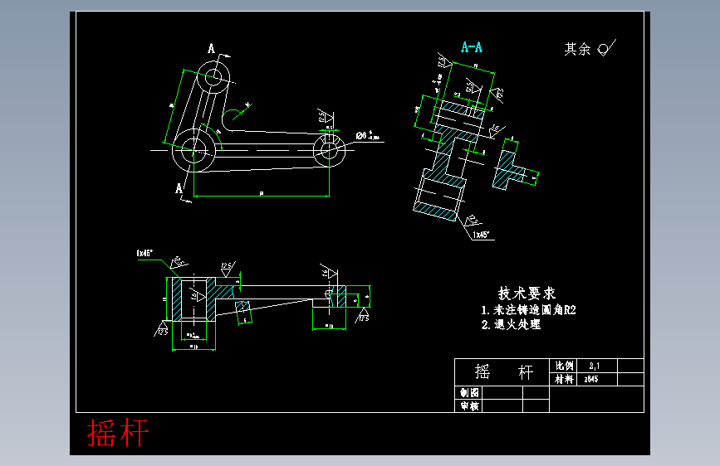This screenshot has height=466, width=720.
Task: Click the large red "摇杆" caption
Action: point(118,433)
